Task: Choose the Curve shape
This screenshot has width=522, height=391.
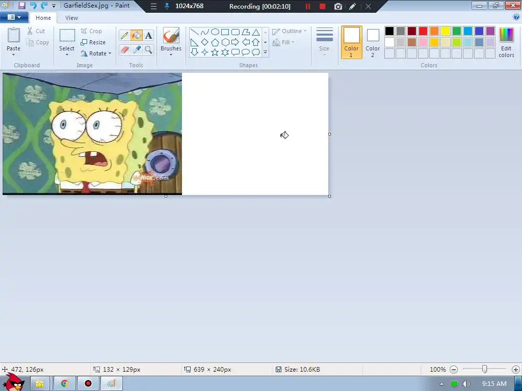Action: pyautogui.click(x=205, y=32)
